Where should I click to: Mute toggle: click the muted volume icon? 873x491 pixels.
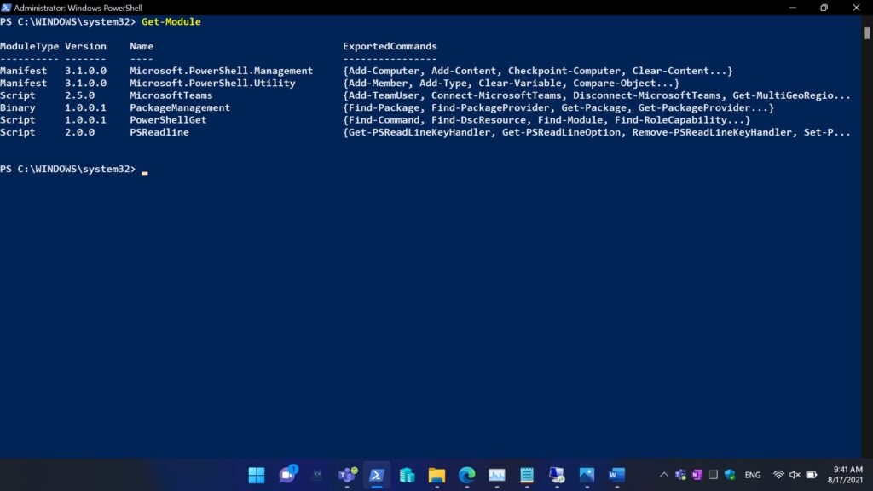tap(795, 475)
